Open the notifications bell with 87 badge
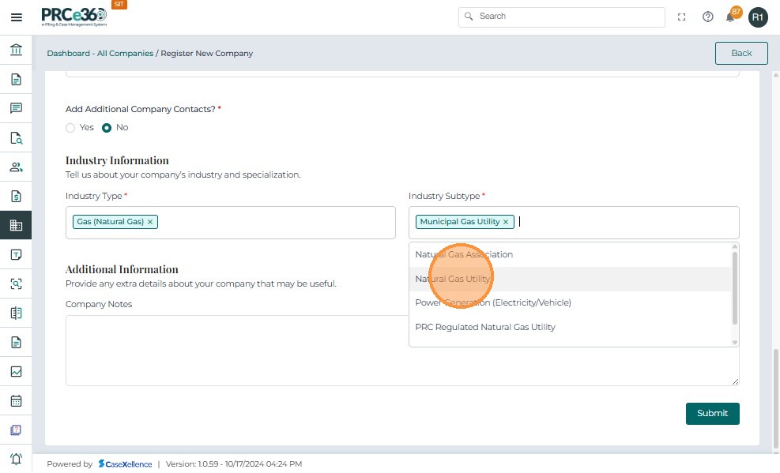The height and width of the screenshot is (473, 780). pyautogui.click(x=731, y=17)
